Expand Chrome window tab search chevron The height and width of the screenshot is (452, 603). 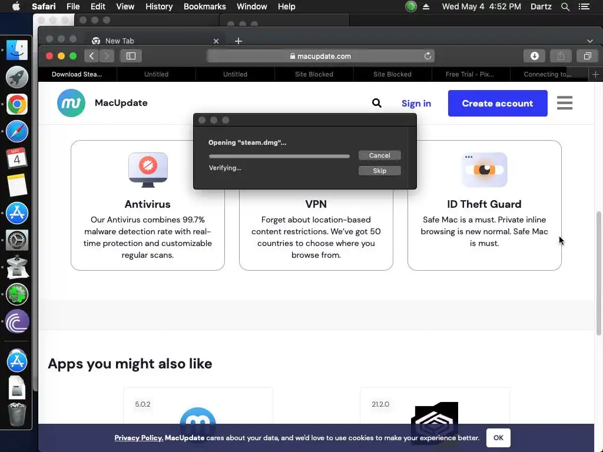(x=590, y=41)
